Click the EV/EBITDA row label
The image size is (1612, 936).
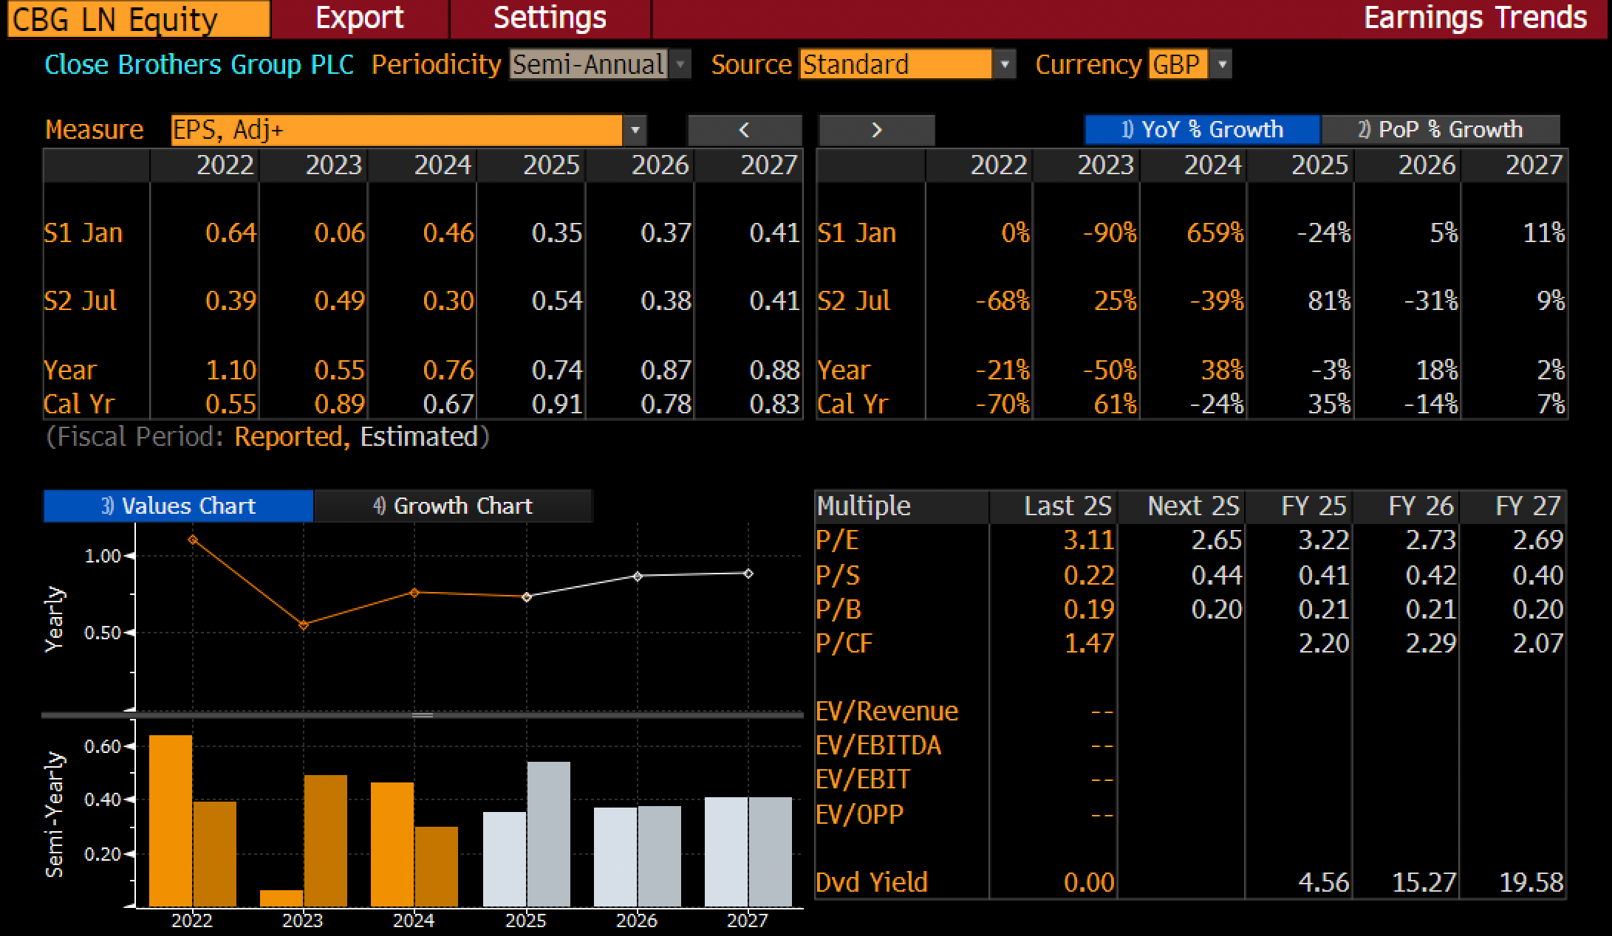(x=878, y=746)
